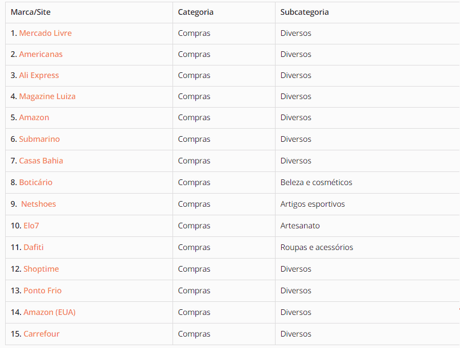Visit the Dafiti link
Screen dimensions: 460x348
[34, 247]
